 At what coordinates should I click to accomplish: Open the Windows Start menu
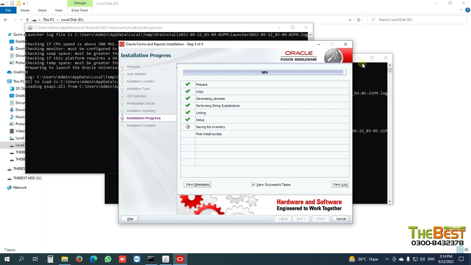coord(7,259)
